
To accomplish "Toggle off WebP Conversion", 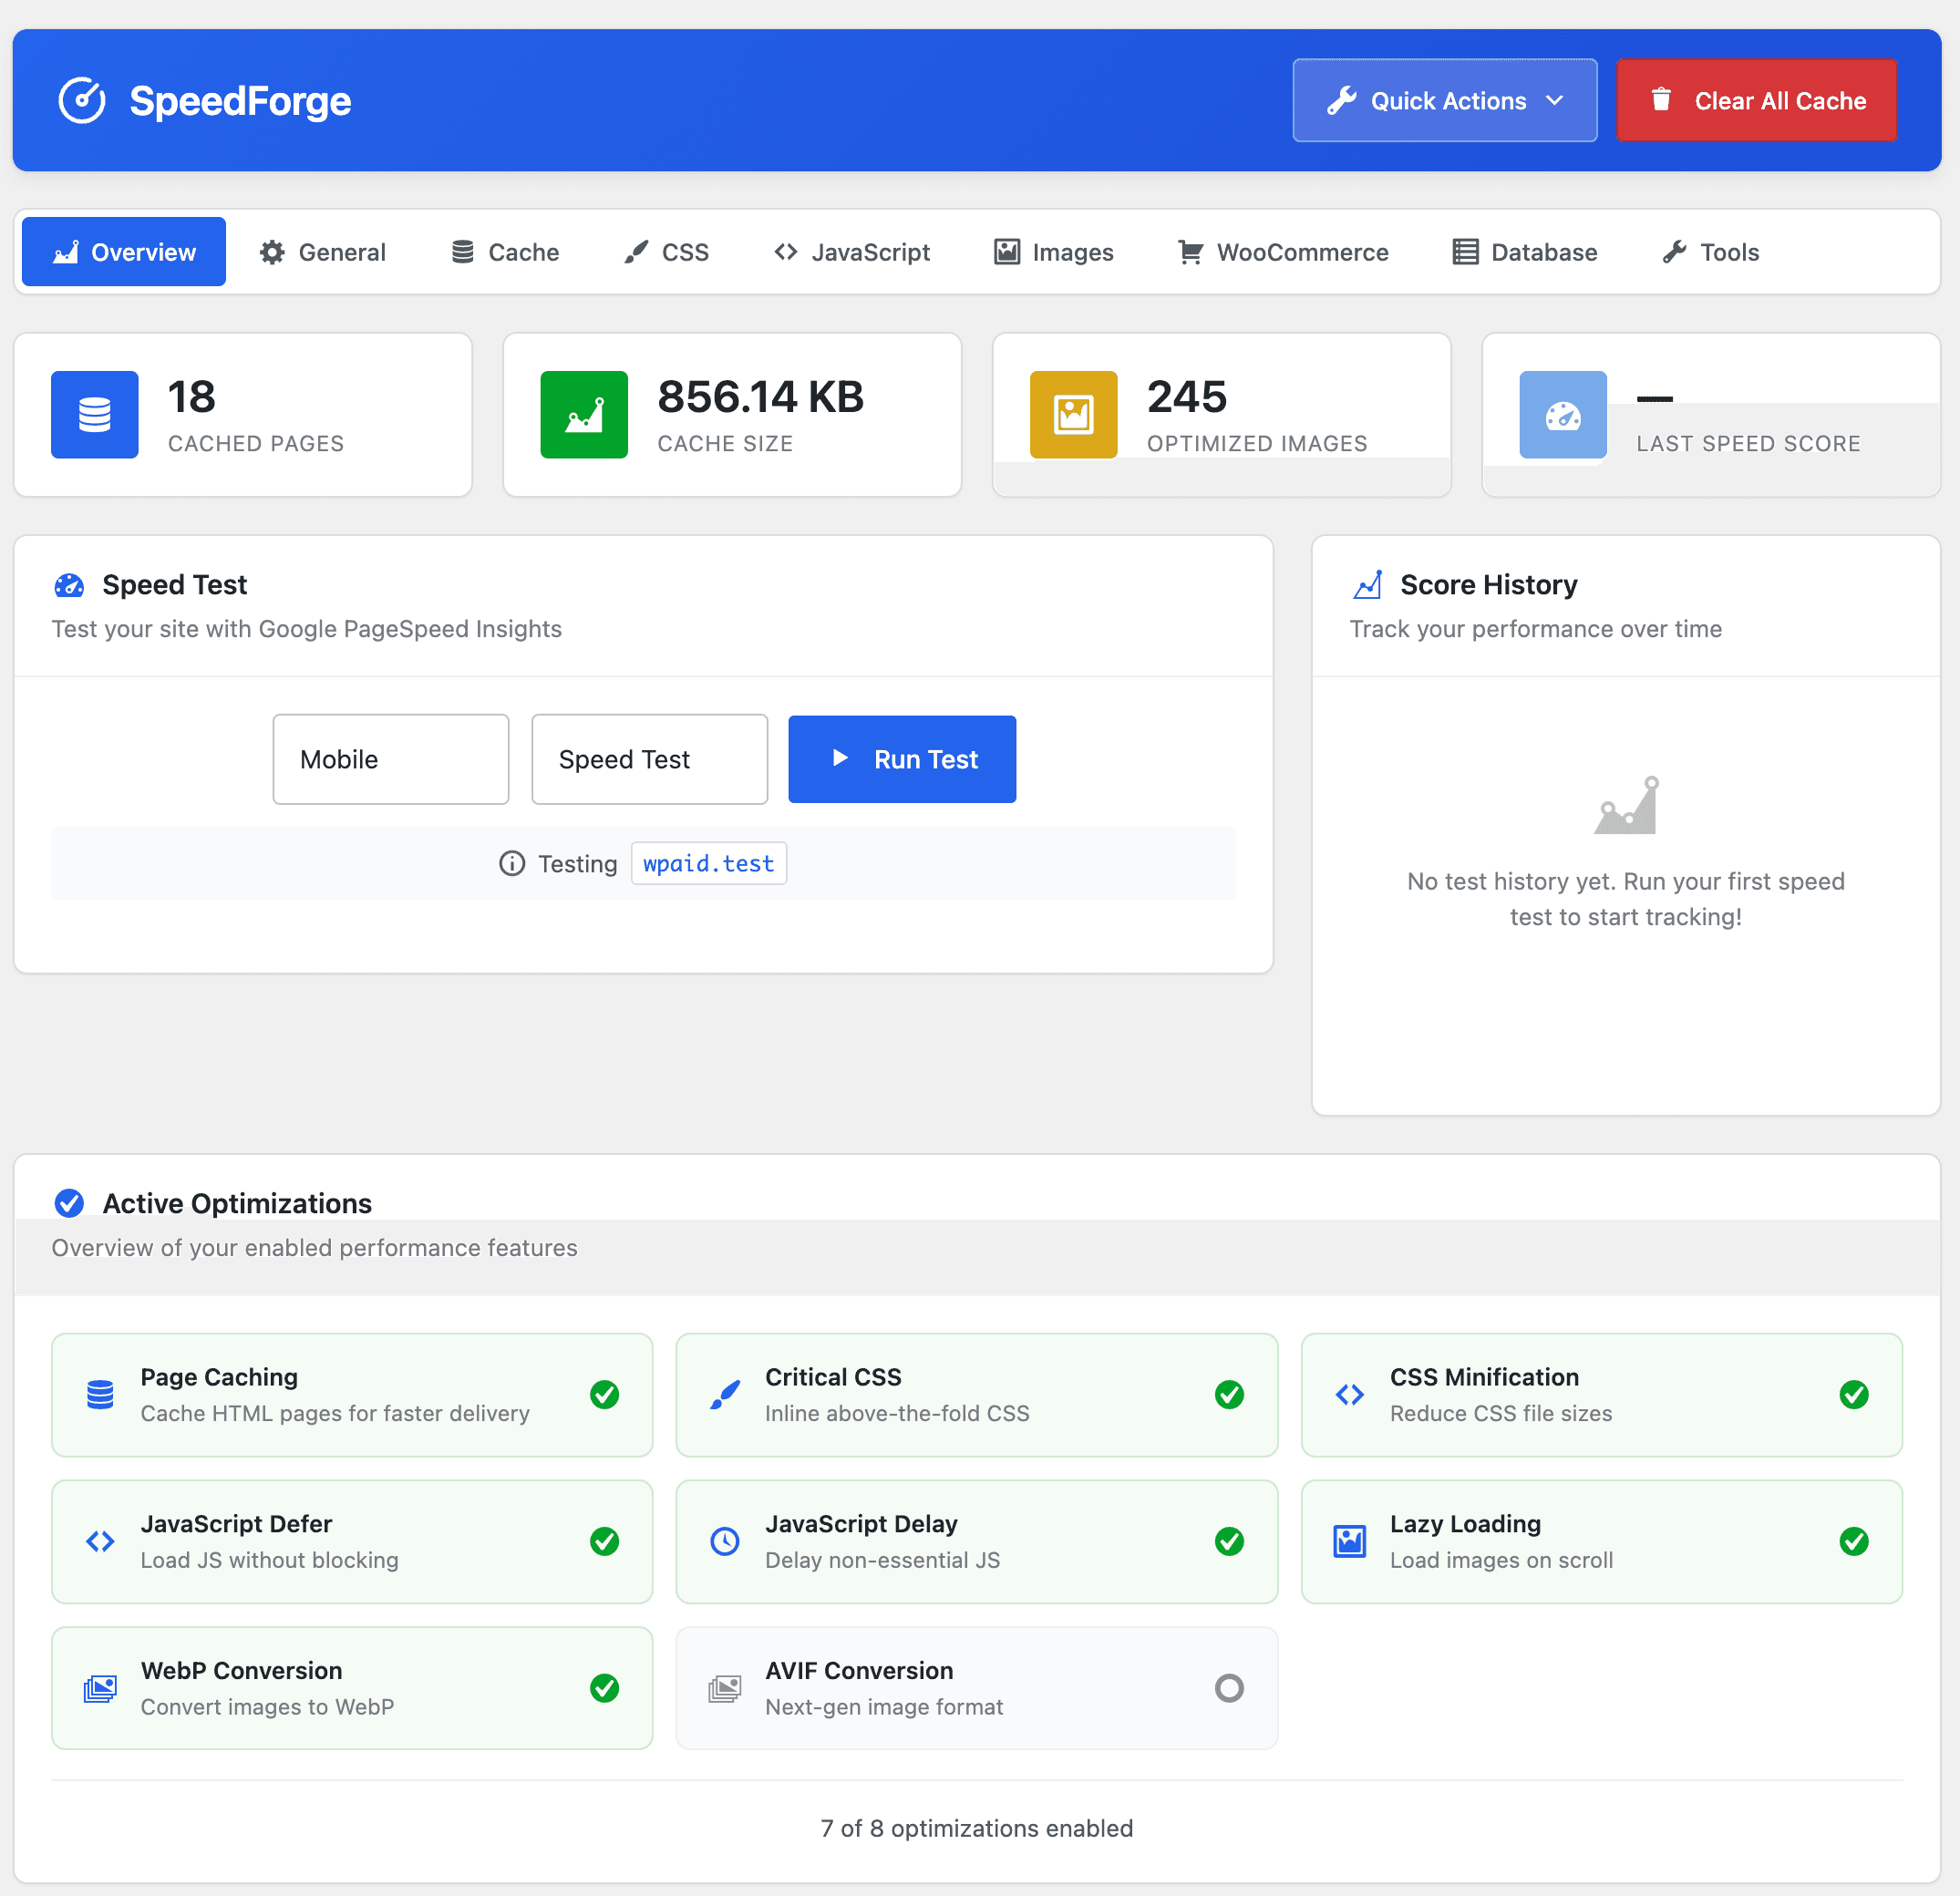I will click(604, 1688).
